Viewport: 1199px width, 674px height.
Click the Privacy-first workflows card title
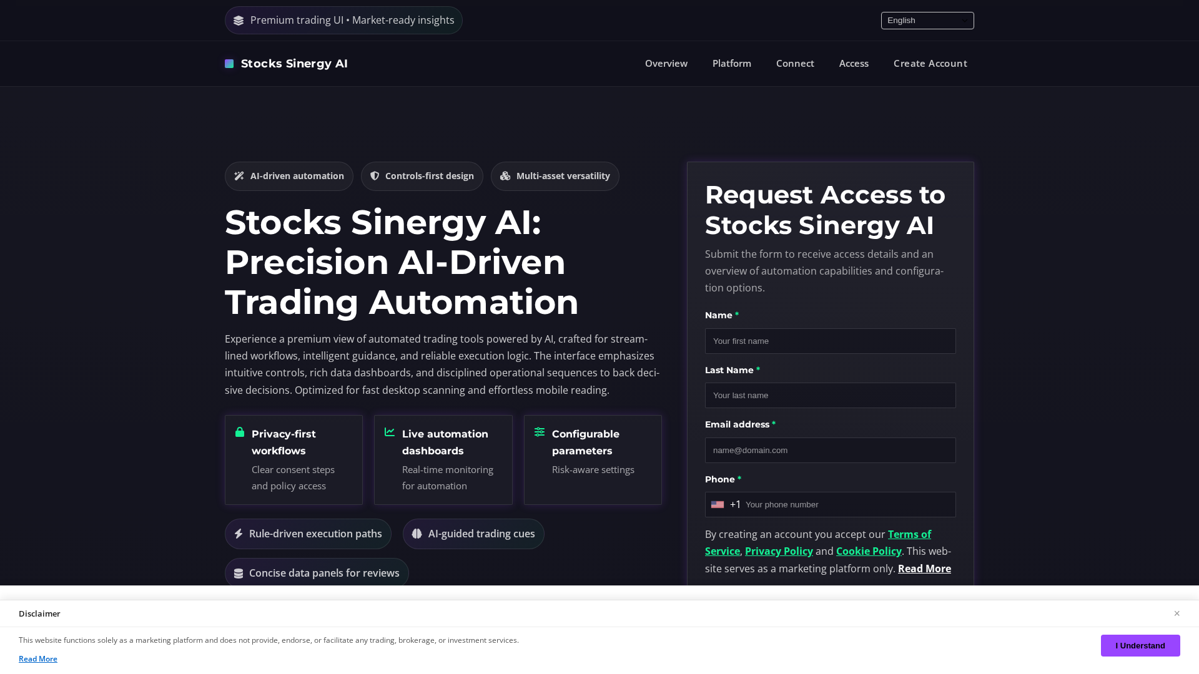click(x=284, y=442)
